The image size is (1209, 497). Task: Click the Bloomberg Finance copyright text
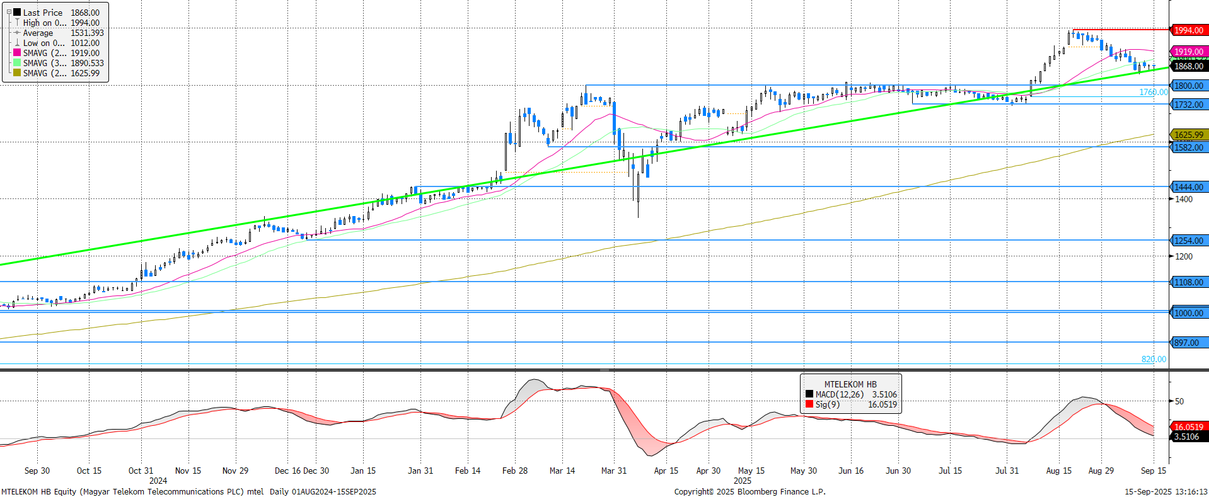point(749,491)
